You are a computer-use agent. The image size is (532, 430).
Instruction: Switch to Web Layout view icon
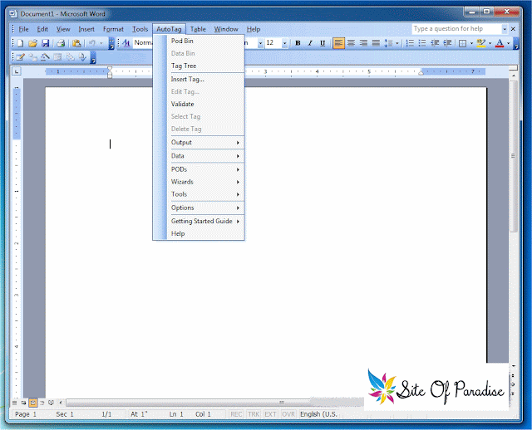(x=23, y=403)
